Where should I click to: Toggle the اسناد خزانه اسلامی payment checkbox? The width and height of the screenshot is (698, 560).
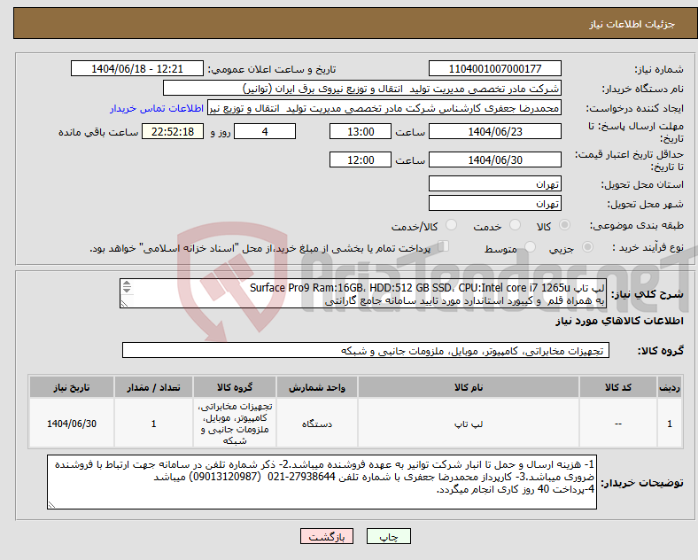pos(444,246)
